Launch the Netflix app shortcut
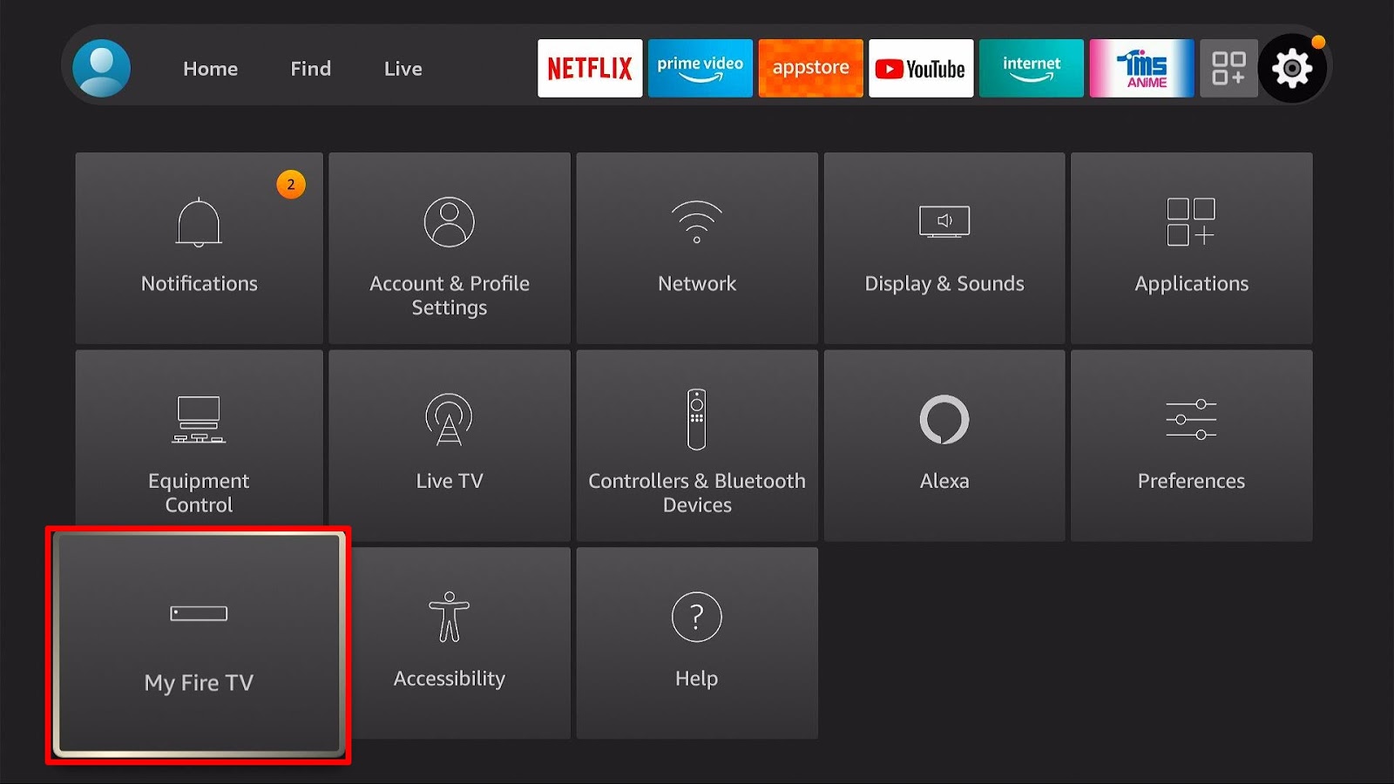Screen dimensions: 1394x784 pyautogui.click(x=590, y=68)
